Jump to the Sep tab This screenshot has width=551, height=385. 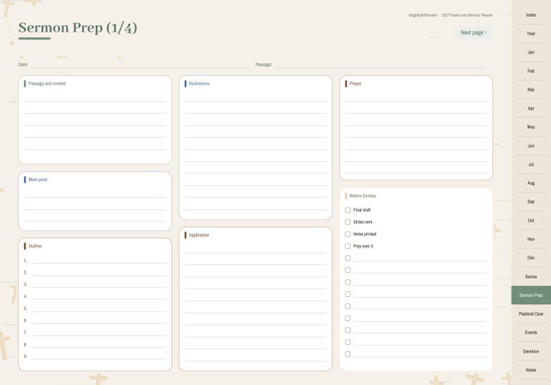click(x=531, y=202)
